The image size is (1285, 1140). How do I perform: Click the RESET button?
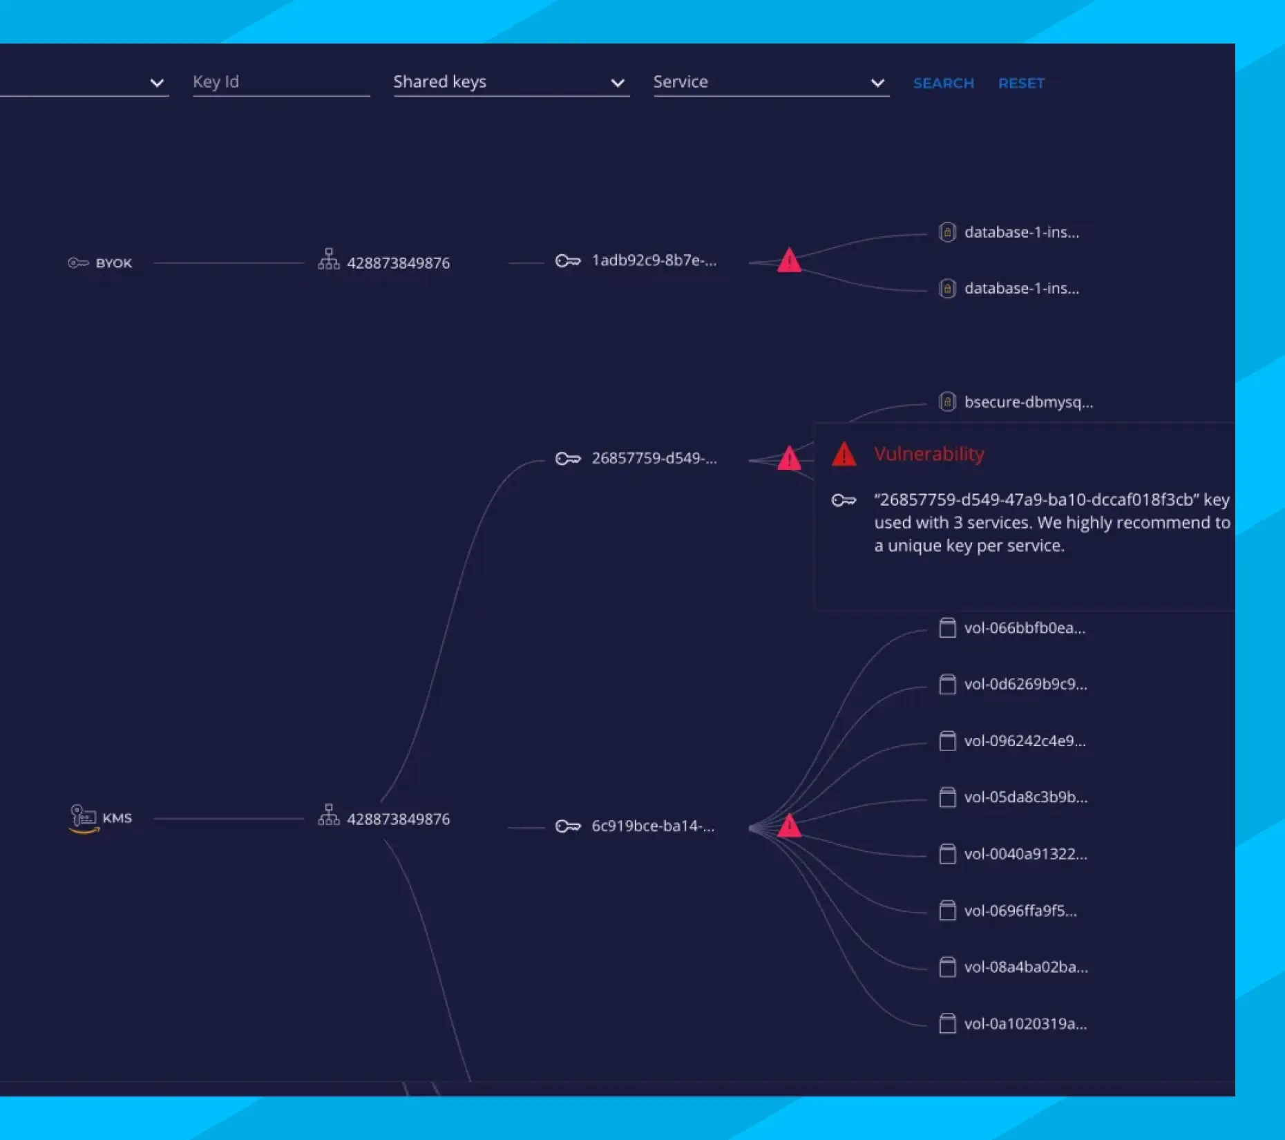(1021, 83)
